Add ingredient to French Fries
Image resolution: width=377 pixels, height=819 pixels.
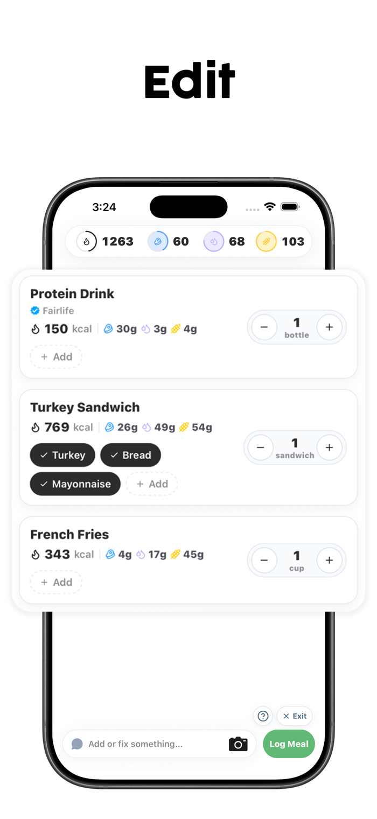pyautogui.click(x=56, y=582)
